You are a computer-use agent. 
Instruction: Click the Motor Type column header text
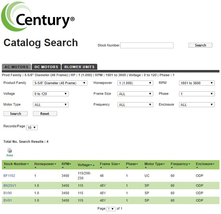[x=154, y=164]
